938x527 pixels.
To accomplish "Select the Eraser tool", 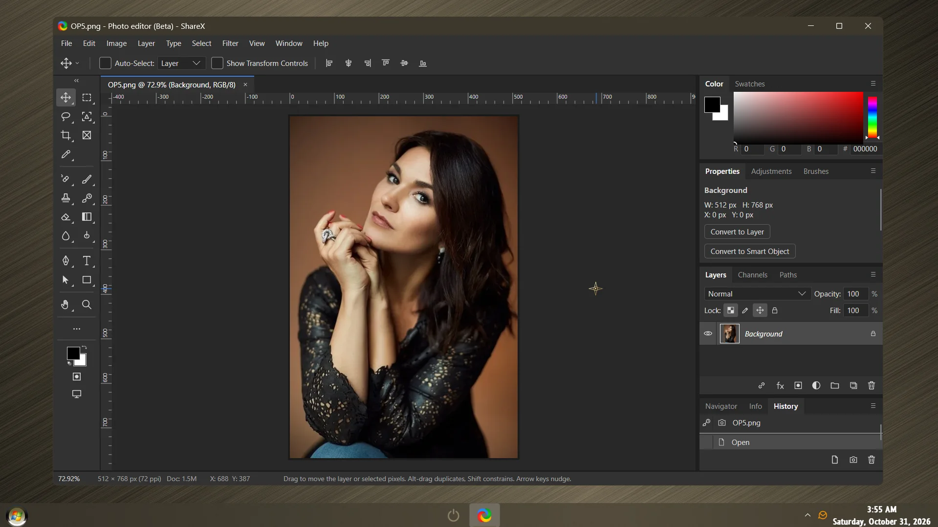I will (65, 217).
